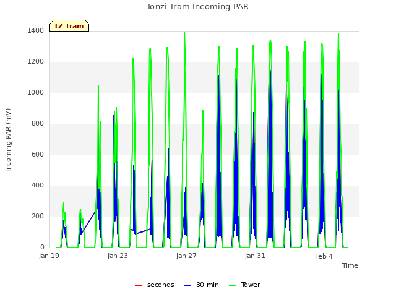Click the green Tower legend swatch

click(232, 286)
